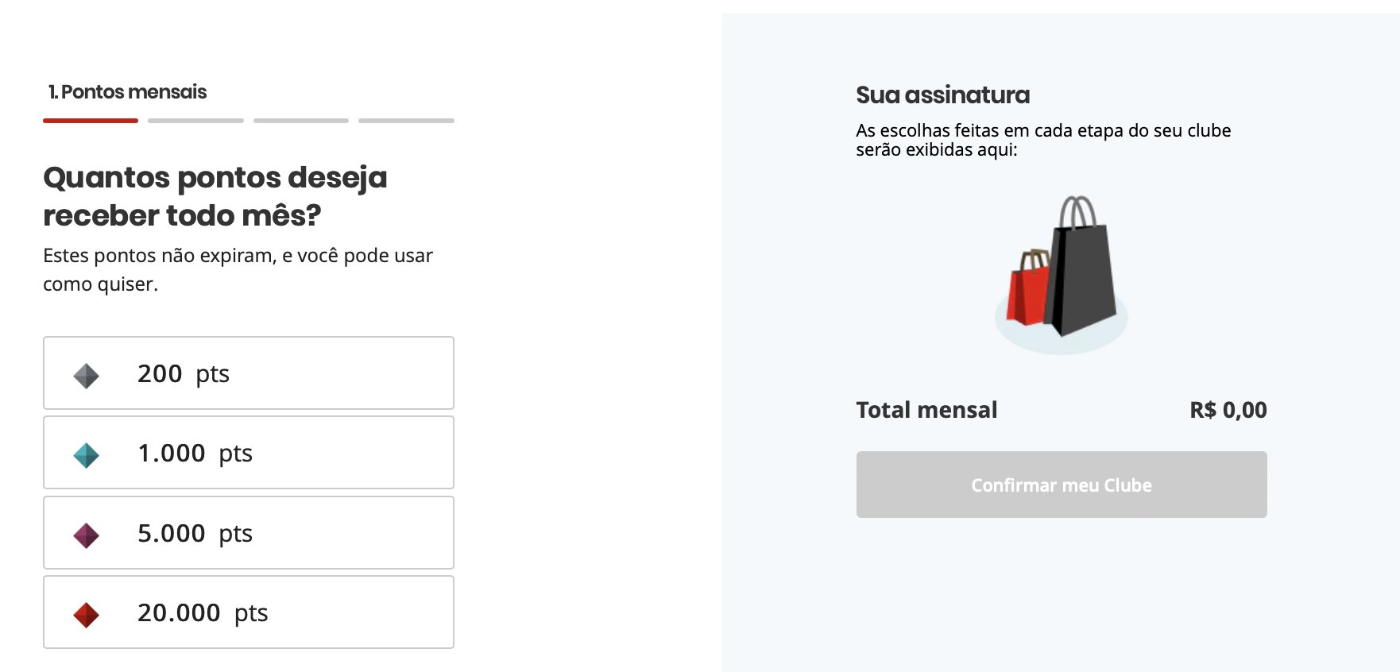Click the purple diamond icon for 5.000 pts
The width and height of the screenshot is (1400, 672).
[86, 535]
